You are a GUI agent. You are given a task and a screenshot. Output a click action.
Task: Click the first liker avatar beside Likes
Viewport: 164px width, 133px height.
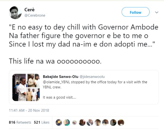[59, 122]
